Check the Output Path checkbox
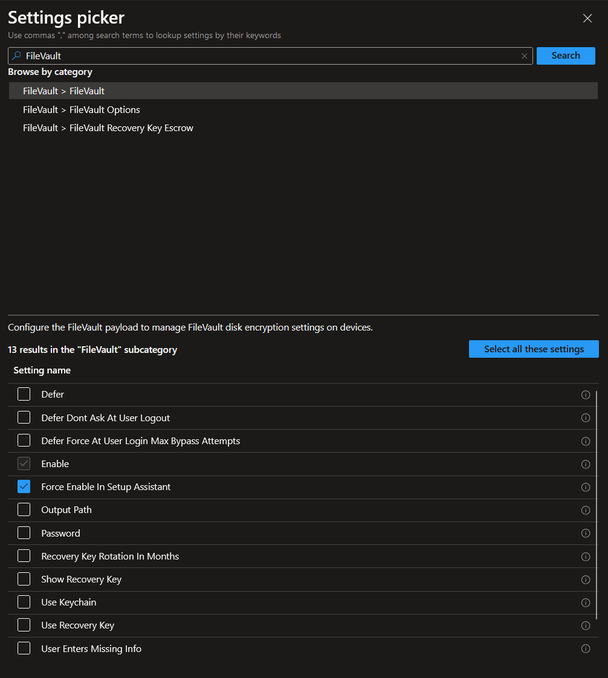 (x=24, y=509)
